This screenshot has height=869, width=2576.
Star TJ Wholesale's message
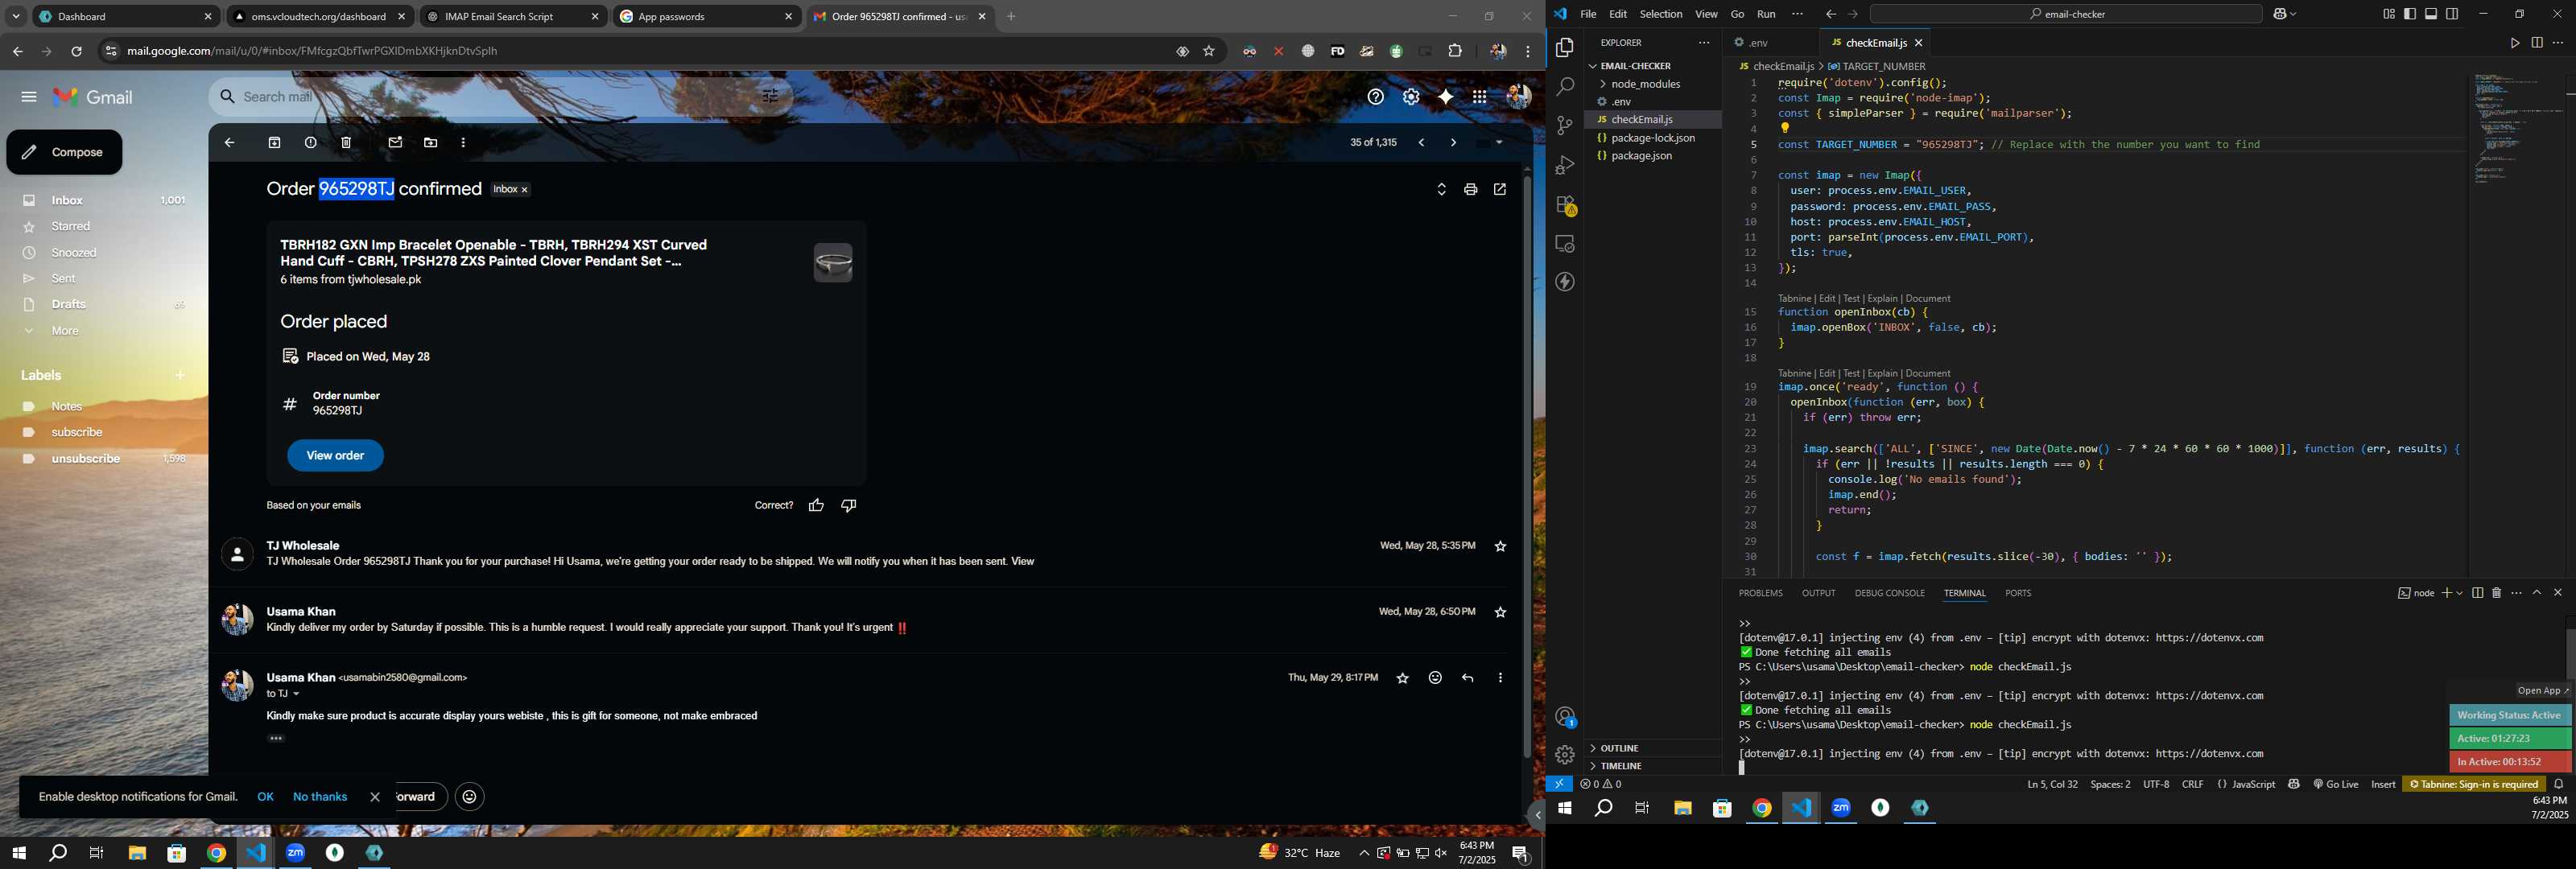click(x=1500, y=546)
